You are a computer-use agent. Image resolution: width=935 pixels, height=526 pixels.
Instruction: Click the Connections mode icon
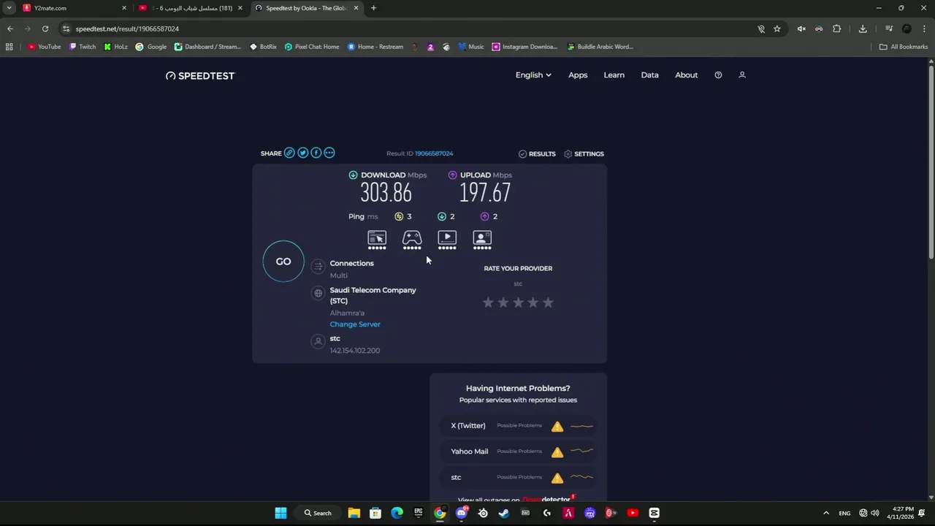click(x=318, y=267)
